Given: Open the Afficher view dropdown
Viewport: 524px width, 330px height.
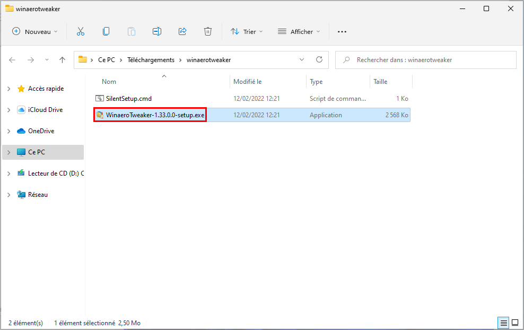Looking at the screenshot, I should 299,32.
